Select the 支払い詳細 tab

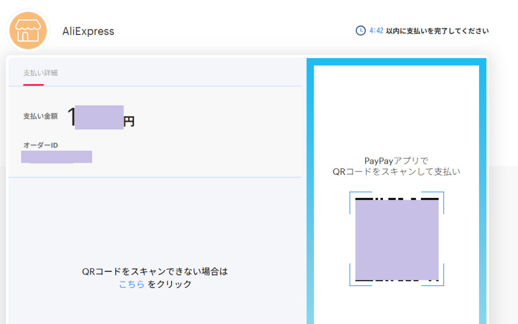click(x=40, y=73)
